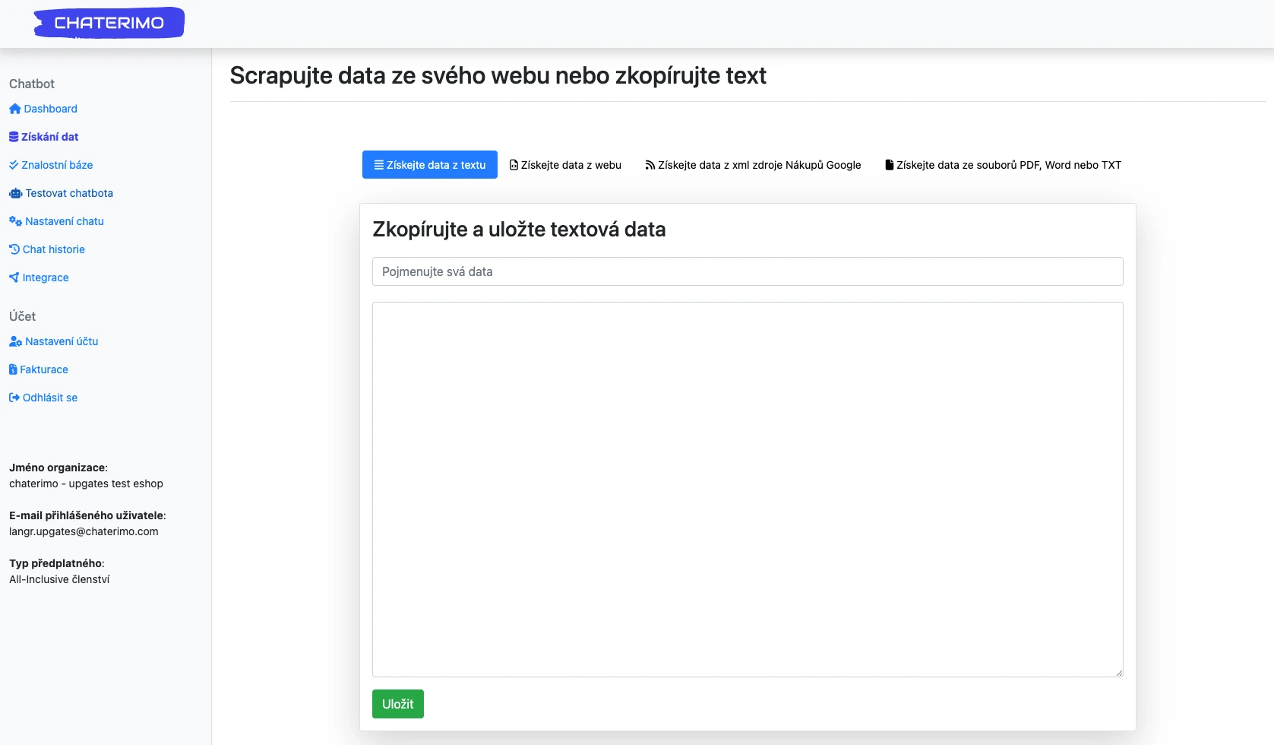Click the invoice icon beside Fakturace
Viewport: 1274px width, 745px height.
(x=13, y=369)
